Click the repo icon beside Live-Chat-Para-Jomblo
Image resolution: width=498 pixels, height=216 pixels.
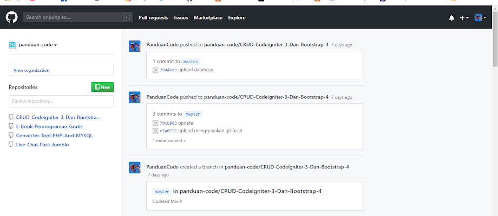11,145
